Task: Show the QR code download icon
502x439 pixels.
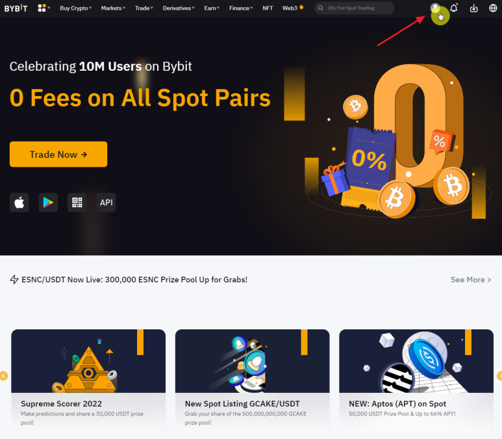Action: click(77, 203)
